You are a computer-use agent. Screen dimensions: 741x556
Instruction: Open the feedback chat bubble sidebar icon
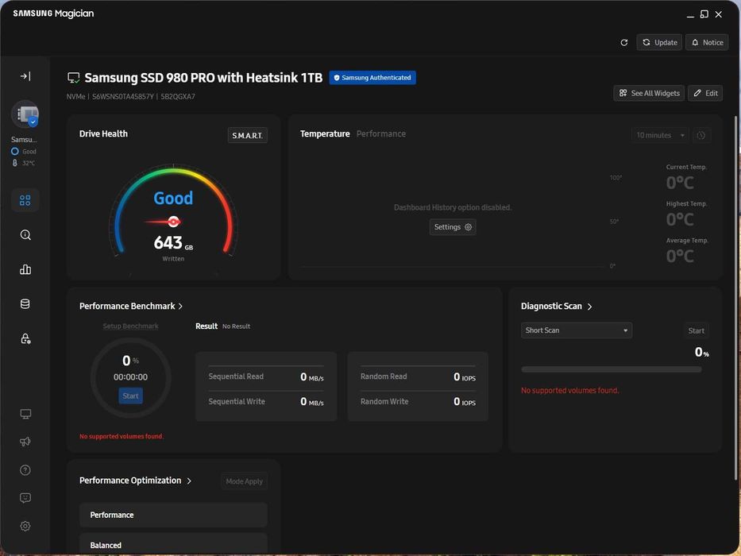[x=25, y=498]
